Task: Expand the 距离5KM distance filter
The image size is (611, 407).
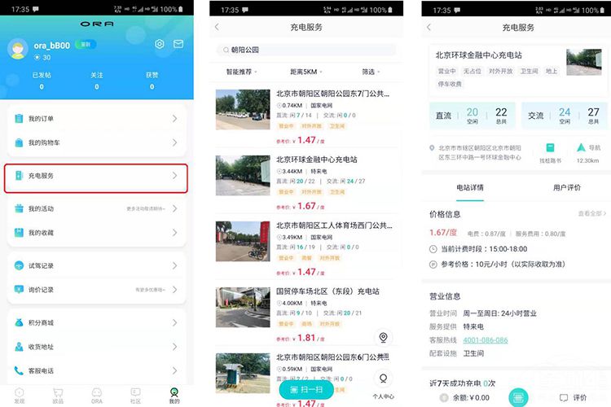Action: pyautogui.click(x=305, y=72)
